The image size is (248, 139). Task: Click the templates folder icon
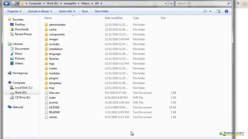[x=46, y=83]
